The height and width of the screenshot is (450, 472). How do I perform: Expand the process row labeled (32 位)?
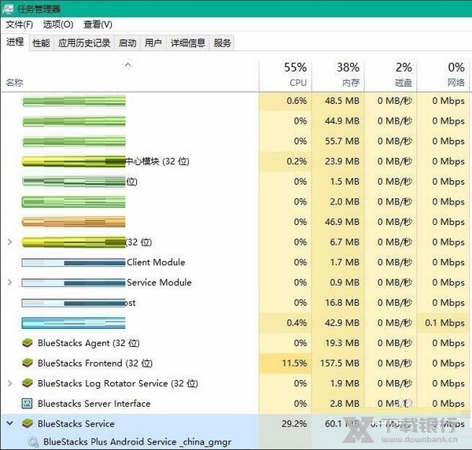(x=9, y=242)
